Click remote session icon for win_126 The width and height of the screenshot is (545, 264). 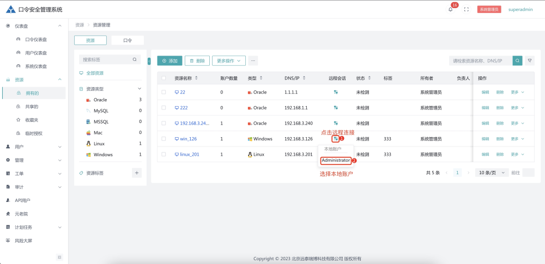[x=336, y=139]
